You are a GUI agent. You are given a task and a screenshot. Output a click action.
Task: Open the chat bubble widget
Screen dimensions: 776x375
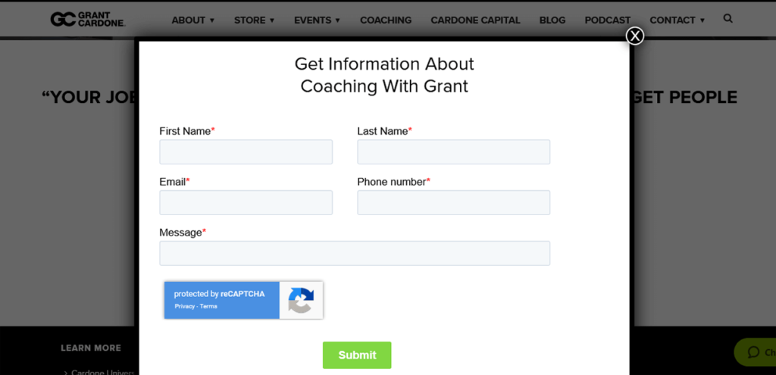click(x=757, y=352)
